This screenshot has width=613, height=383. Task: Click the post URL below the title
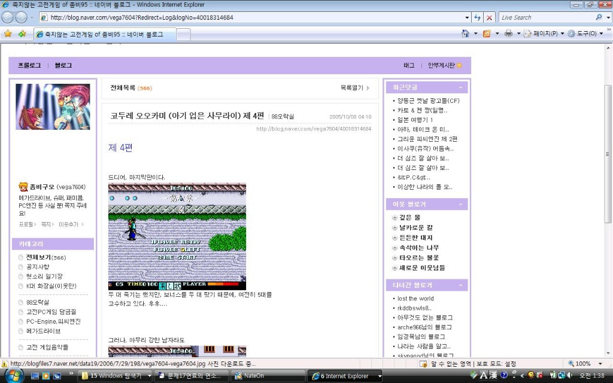click(x=314, y=129)
